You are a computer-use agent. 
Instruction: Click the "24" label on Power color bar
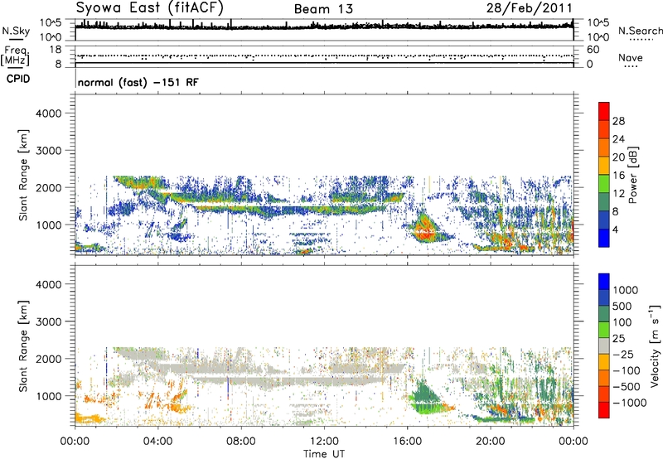click(x=618, y=139)
